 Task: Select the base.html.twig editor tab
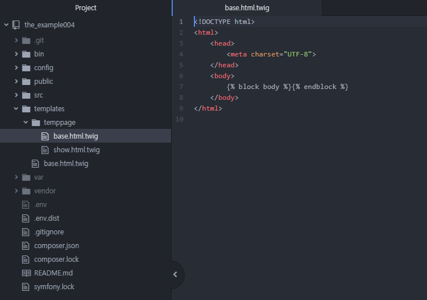(x=246, y=8)
